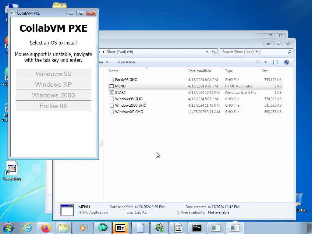Click the 803,057 KB size cell
Image resolution: width=312 pixels, height=234 pixels.
[x=273, y=112]
